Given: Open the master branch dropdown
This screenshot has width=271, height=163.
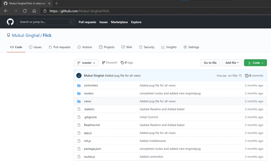Looking at the screenshot, I should coord(86,63).
